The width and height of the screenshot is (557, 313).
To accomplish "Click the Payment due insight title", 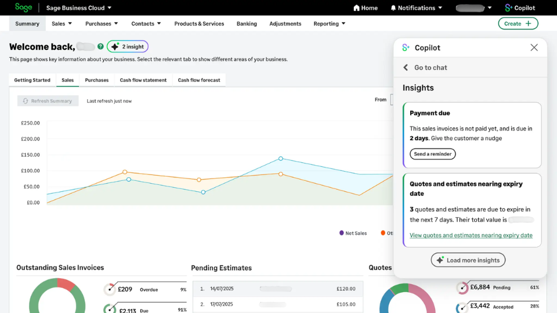I will 430,113.
